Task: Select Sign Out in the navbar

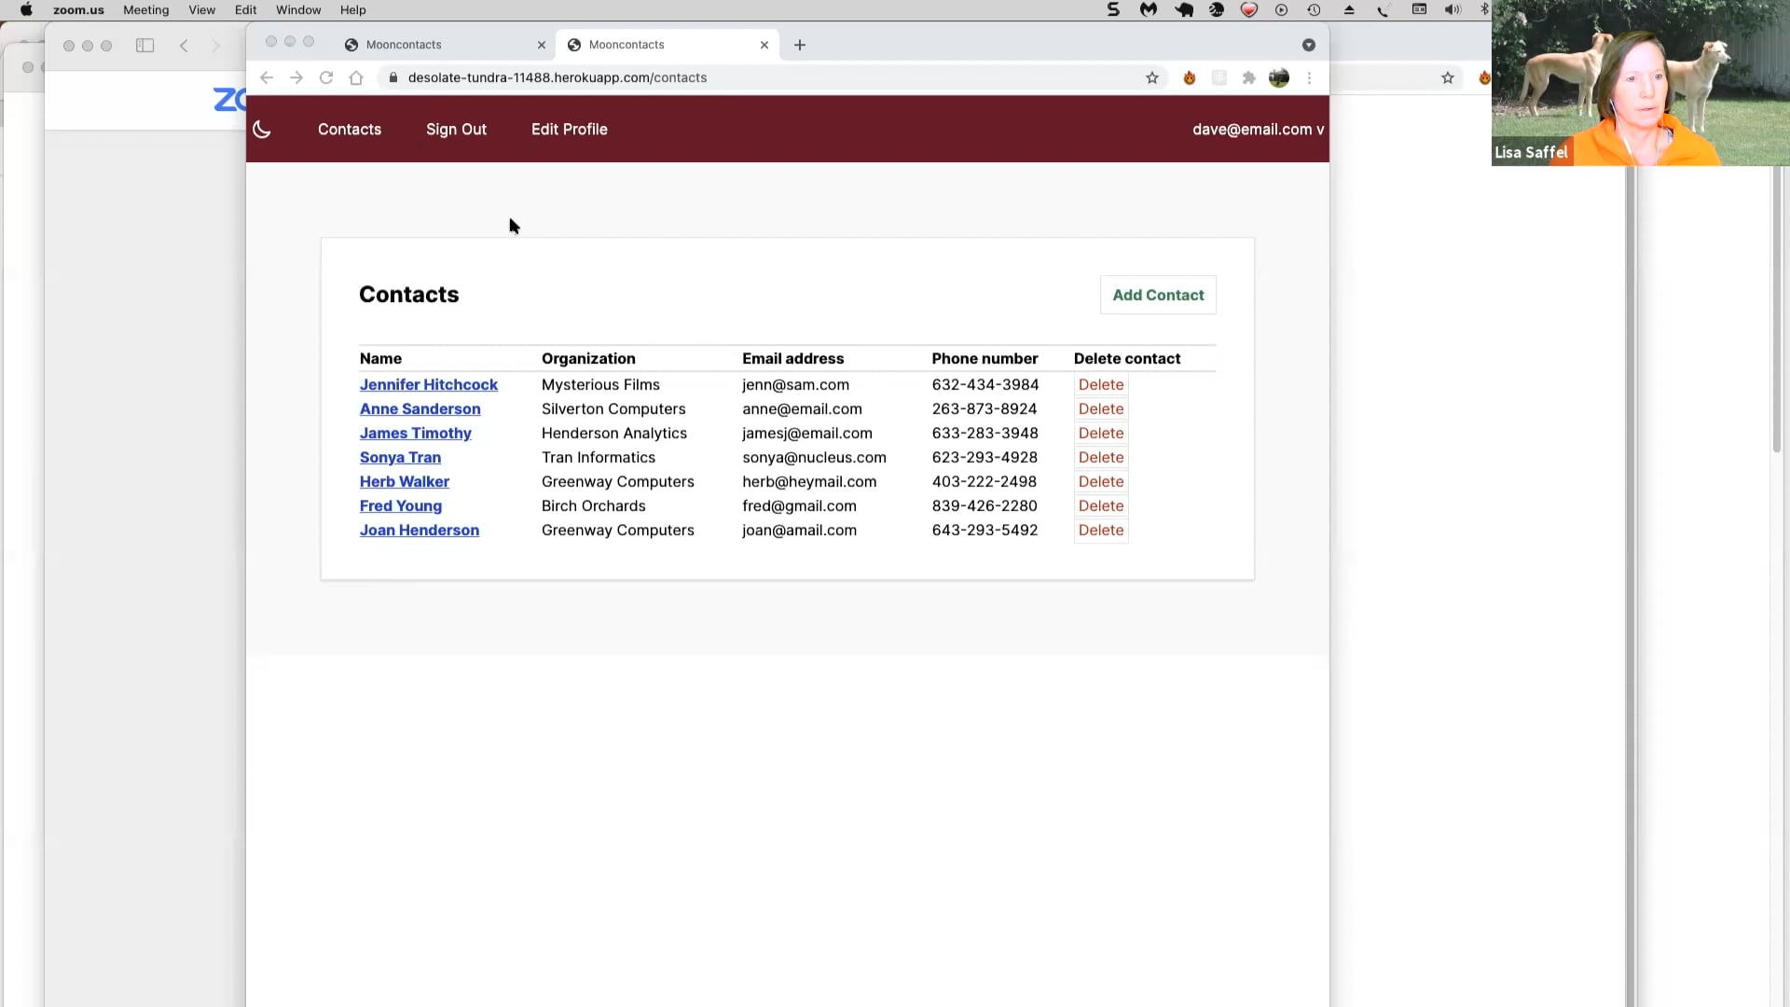Action: 456,130
